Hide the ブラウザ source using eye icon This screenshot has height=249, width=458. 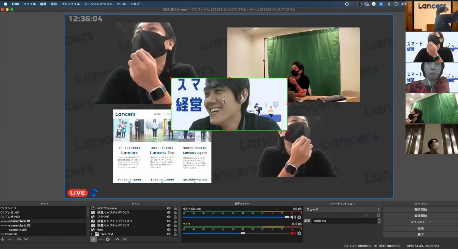169,217
